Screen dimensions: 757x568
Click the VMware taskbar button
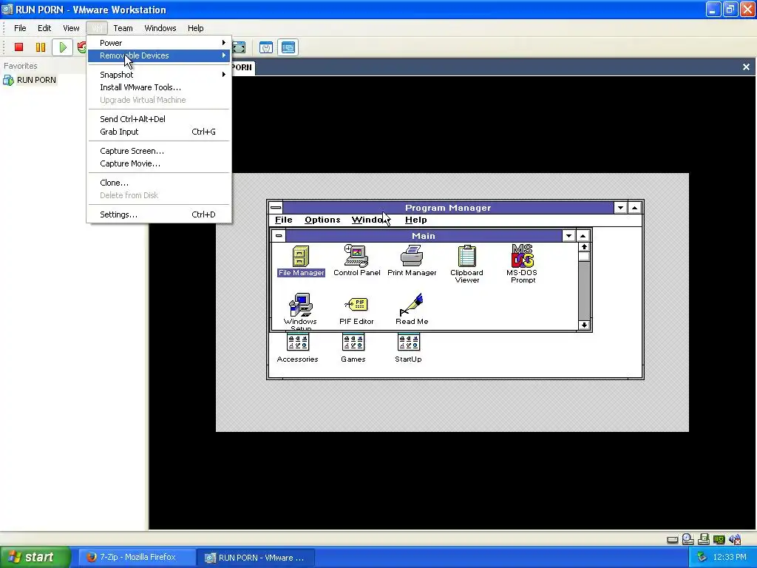click(256, 558)
